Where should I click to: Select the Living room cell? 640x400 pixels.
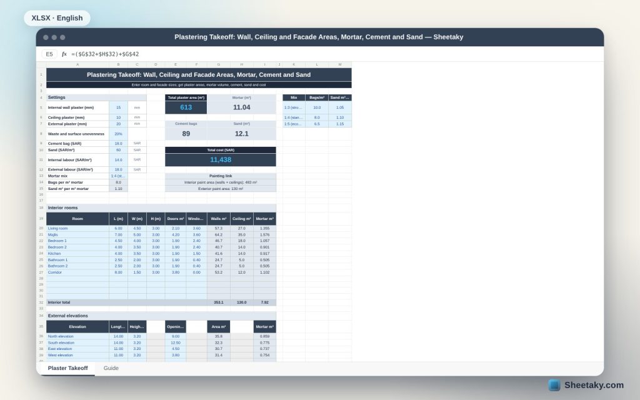coord(77,228)
